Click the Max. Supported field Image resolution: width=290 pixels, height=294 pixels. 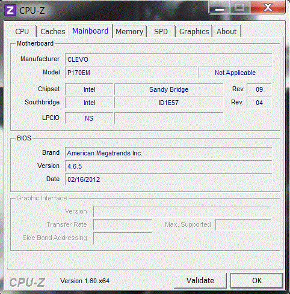(x=243, y=224)
